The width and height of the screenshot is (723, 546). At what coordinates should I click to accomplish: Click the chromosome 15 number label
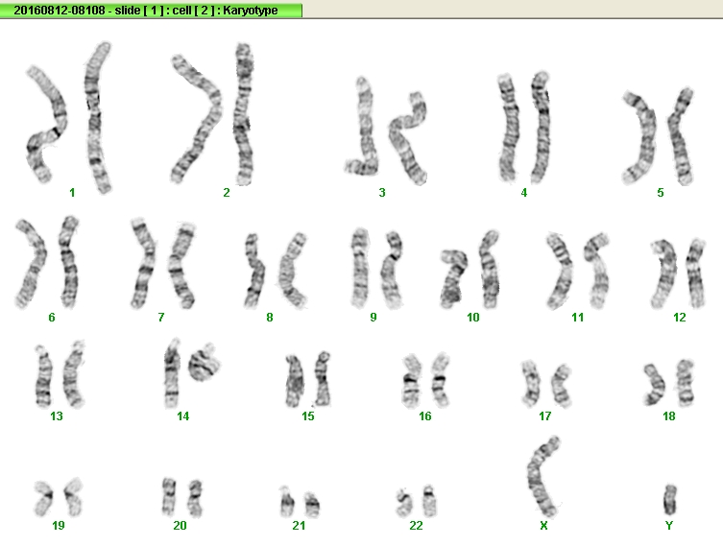coord(308,416)
